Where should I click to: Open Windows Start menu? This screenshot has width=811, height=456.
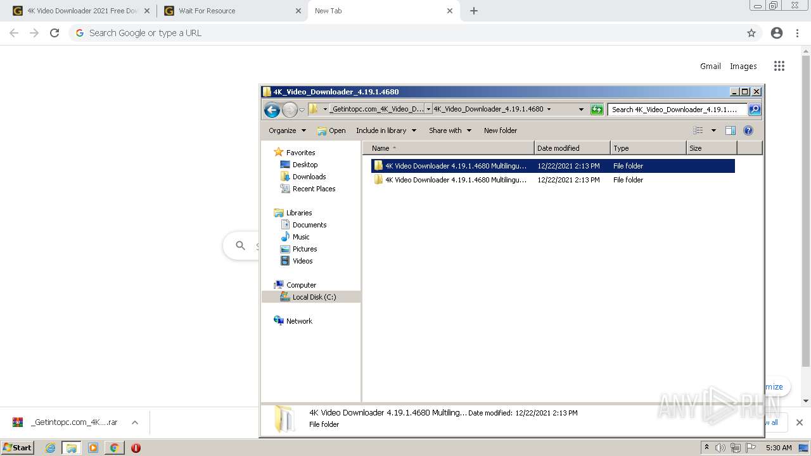18,448
